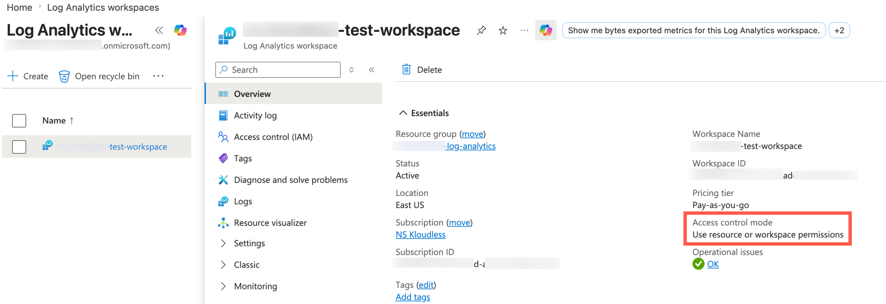The image size is (886, 304).
Task: Show the +2 additional Copilot suggestions
Action: [839, 30]
